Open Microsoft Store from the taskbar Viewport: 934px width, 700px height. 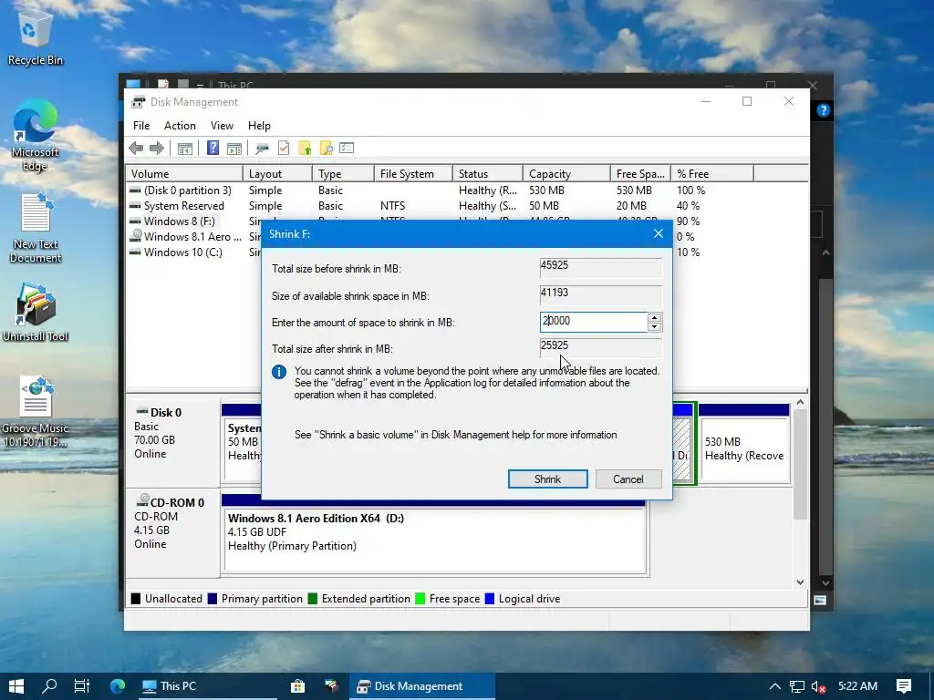tap(297, 686)
